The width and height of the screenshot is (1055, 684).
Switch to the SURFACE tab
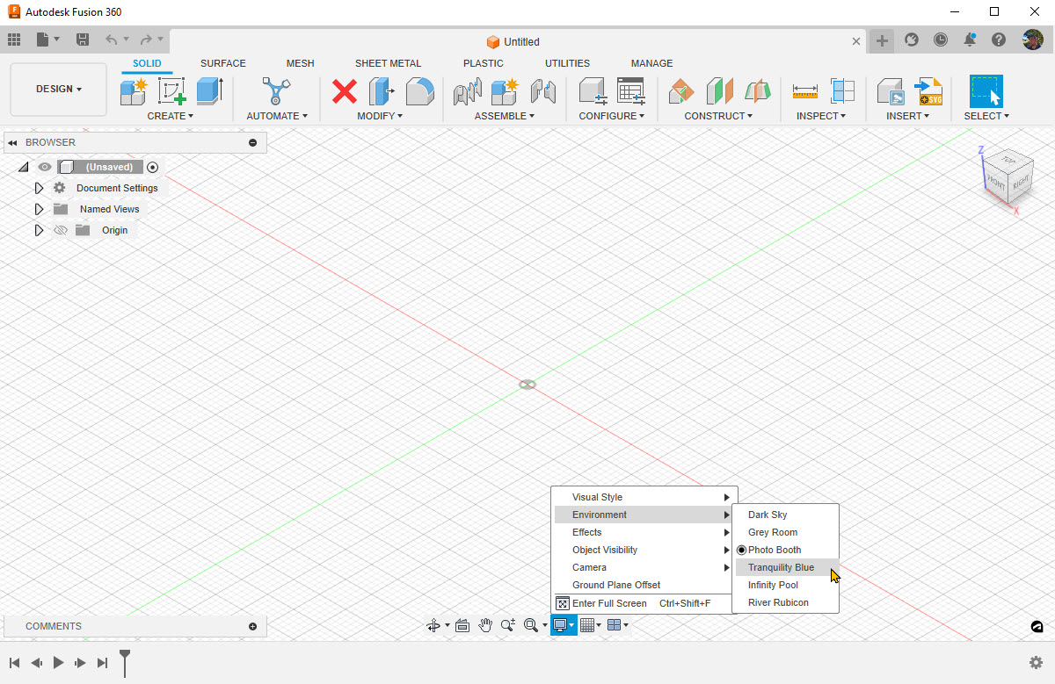pos(222,62)
